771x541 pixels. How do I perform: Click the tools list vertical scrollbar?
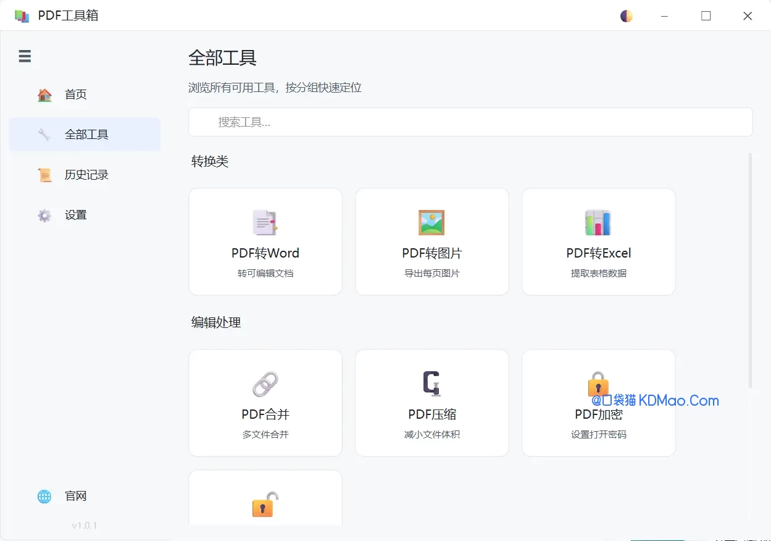tap(751, 270)
